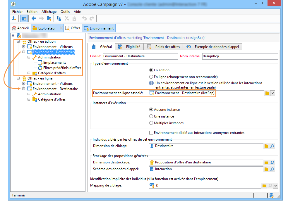Click magnifier icon for Schéma des données d'appel
The width and height of the screenshot is (288, 202).
tap(272, 169)
